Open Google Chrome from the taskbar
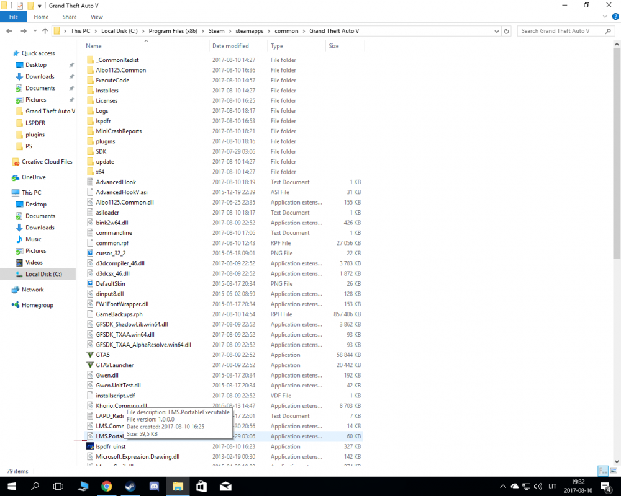Image resolution: width=621 pixels, height=496 pixels. click(107, 486)
